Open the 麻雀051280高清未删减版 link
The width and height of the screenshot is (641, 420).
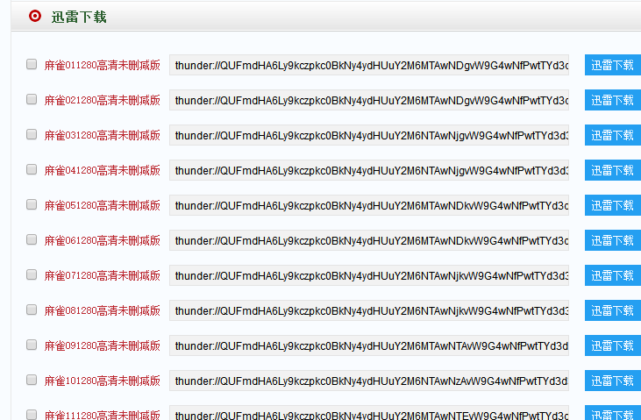(103, 205)
